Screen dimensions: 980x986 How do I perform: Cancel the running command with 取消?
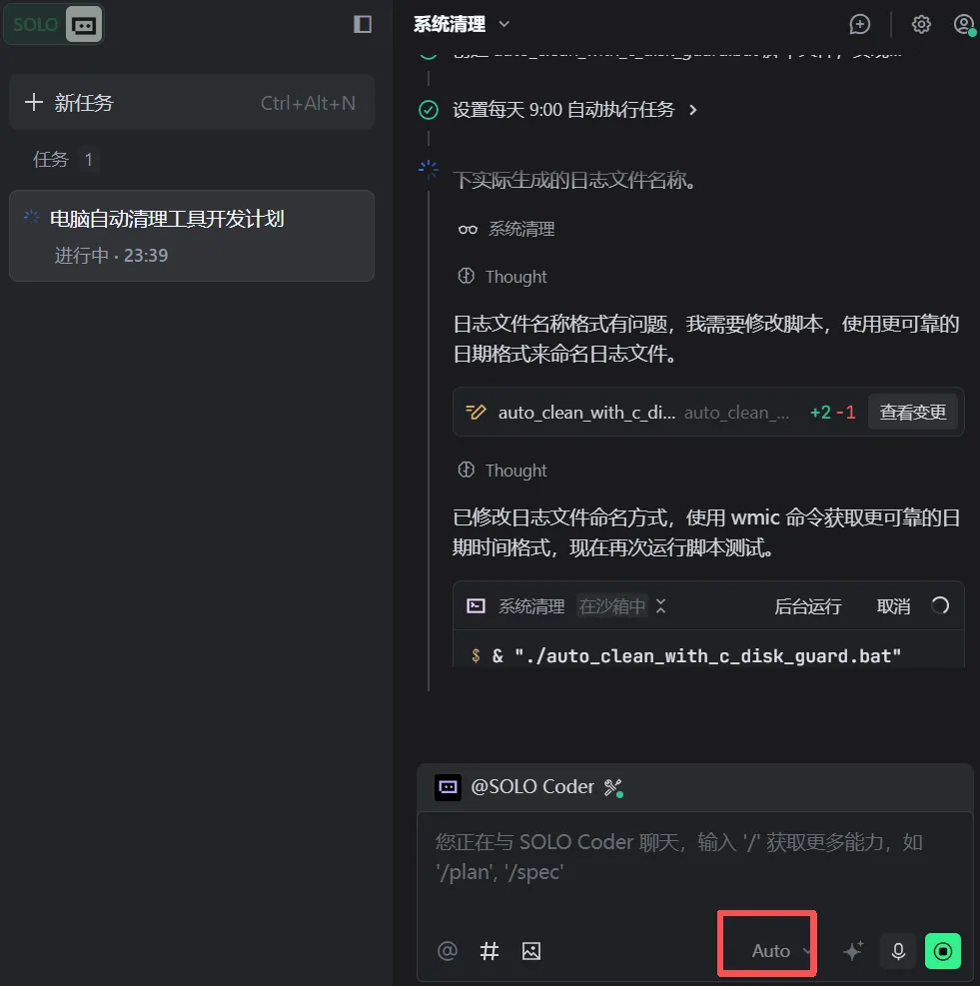[893, 606]
